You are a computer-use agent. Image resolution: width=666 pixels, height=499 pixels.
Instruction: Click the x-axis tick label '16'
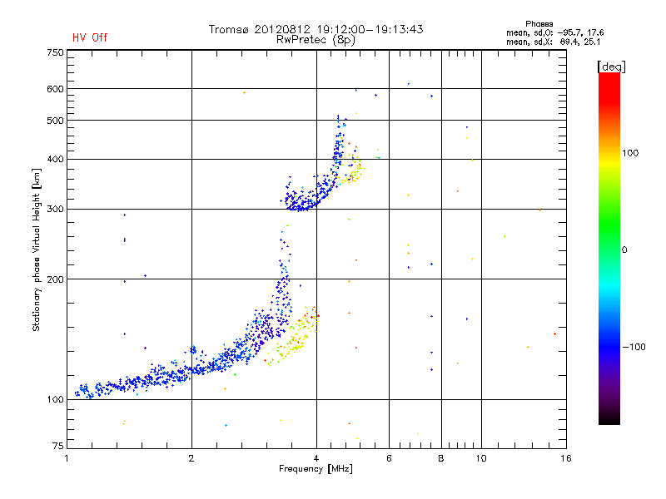click(566, 458)
